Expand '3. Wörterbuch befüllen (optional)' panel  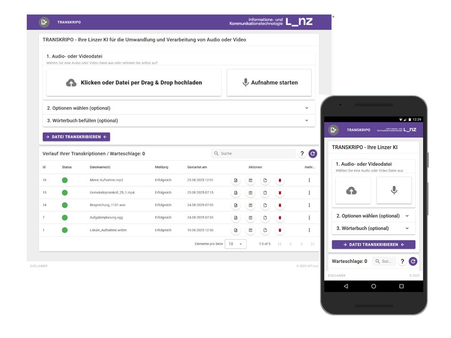(x=179, y=121)
